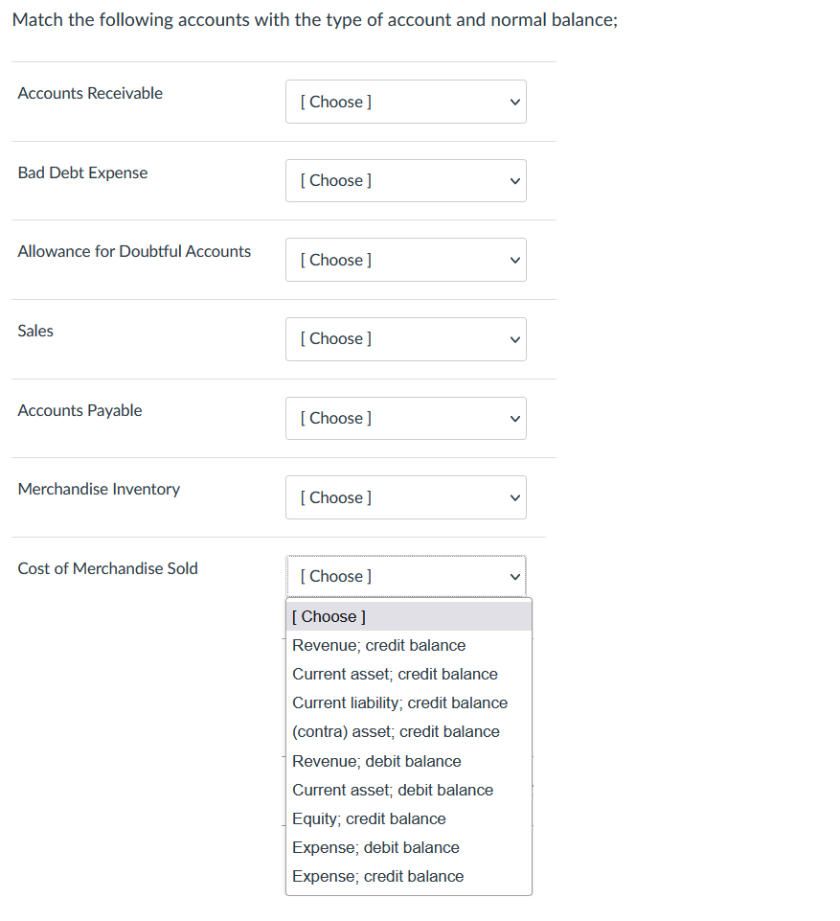Image resolution: width=840 pixels, height=921 pixels.
Task: Click the highlighted '[ Choose ]' list entry
Action: tap(329, 616)
